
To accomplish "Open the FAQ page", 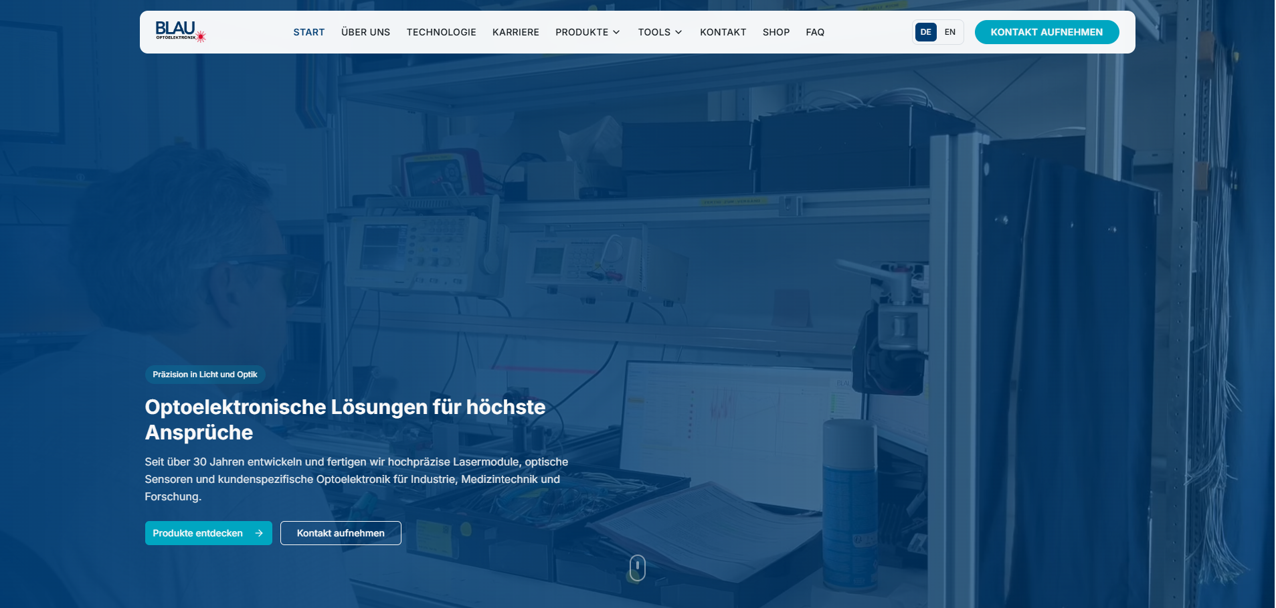I will [815, 32].
